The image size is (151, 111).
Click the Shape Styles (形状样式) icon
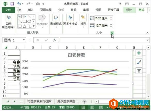[x=56, y=17]
